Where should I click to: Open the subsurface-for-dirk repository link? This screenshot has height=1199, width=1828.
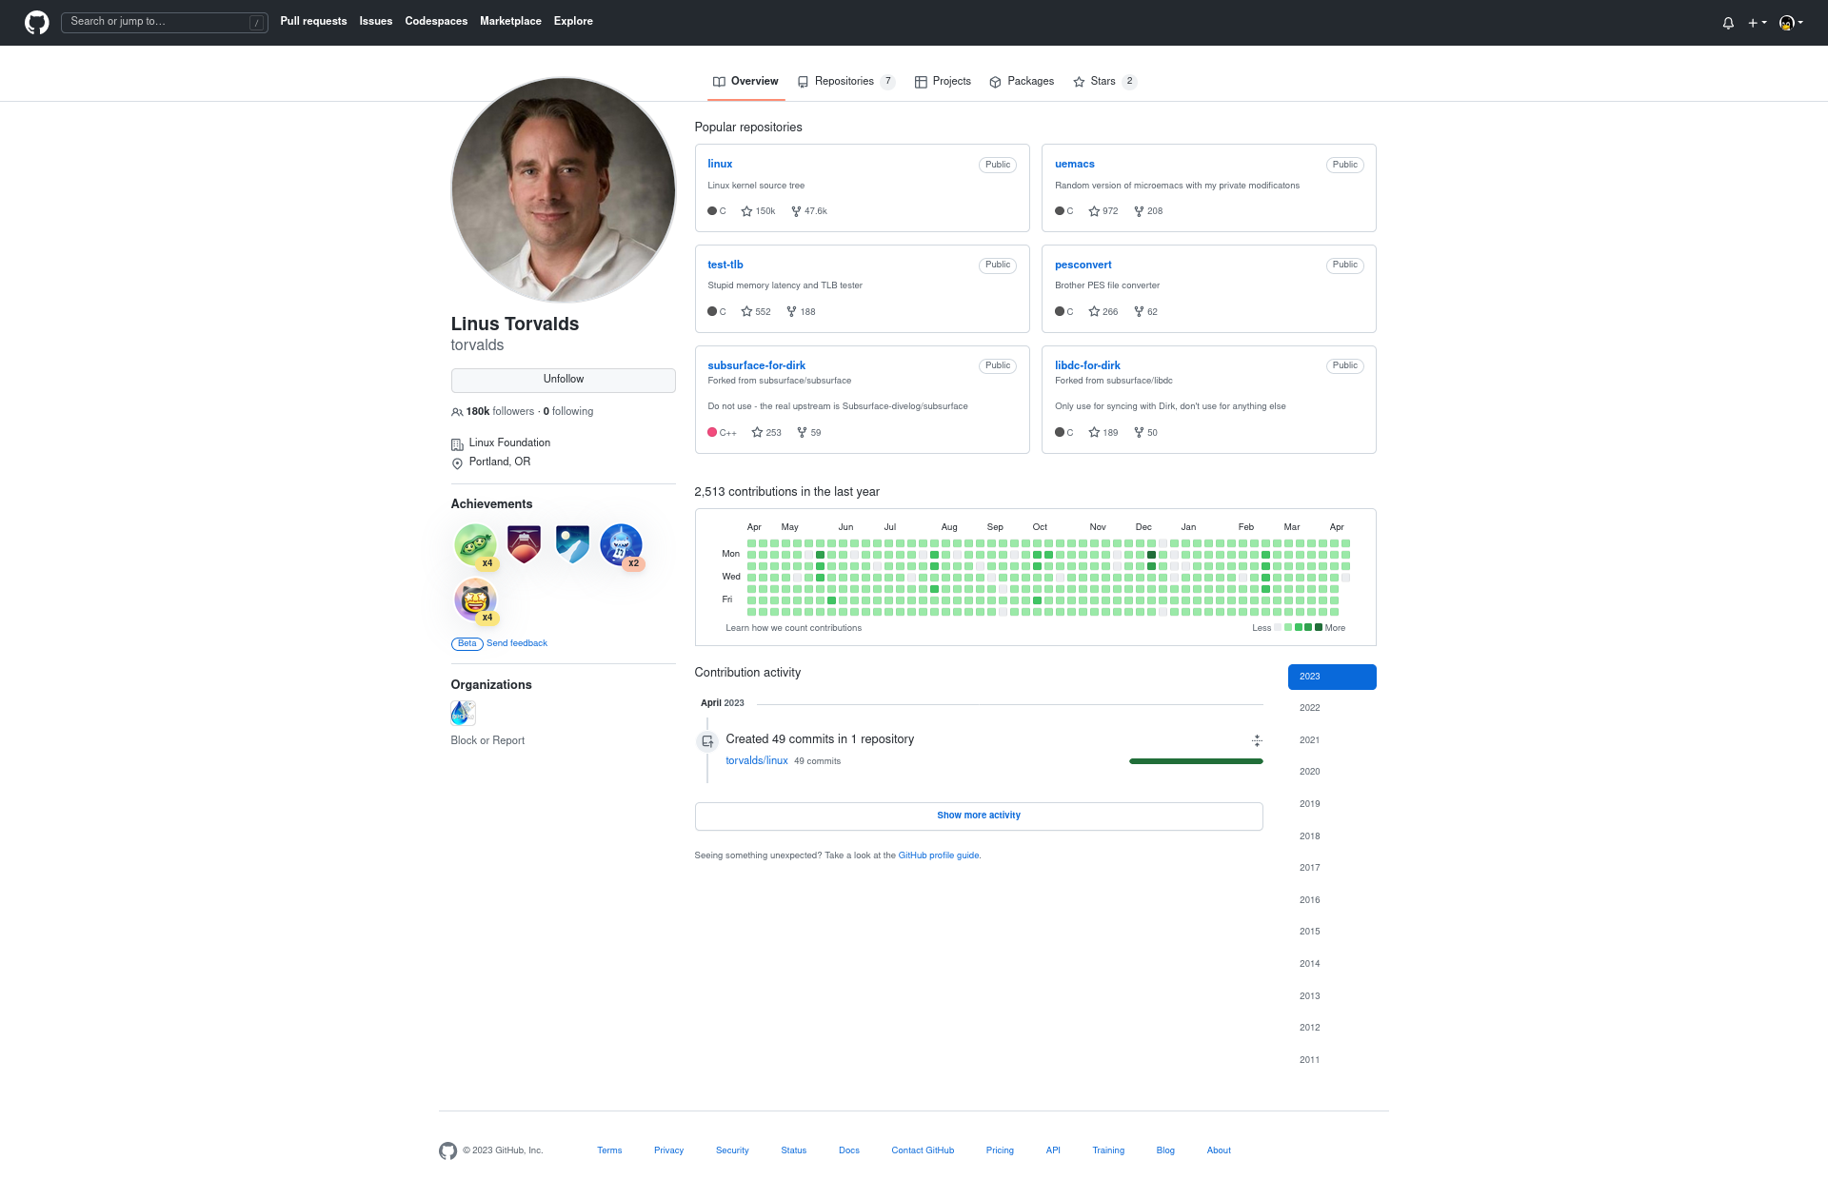756,365
